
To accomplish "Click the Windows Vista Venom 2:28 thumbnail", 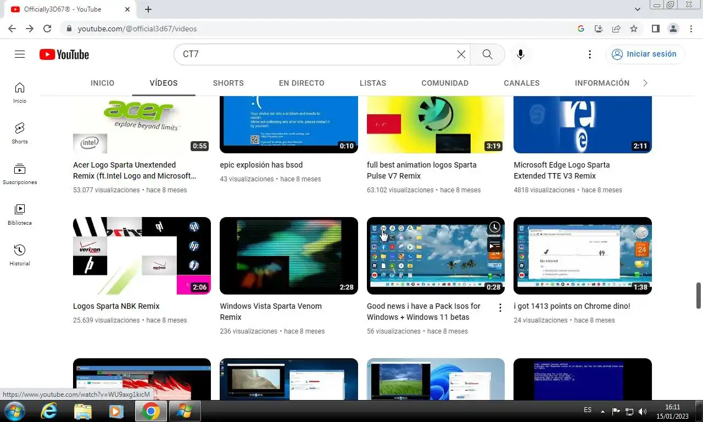I will coord(289,256).
